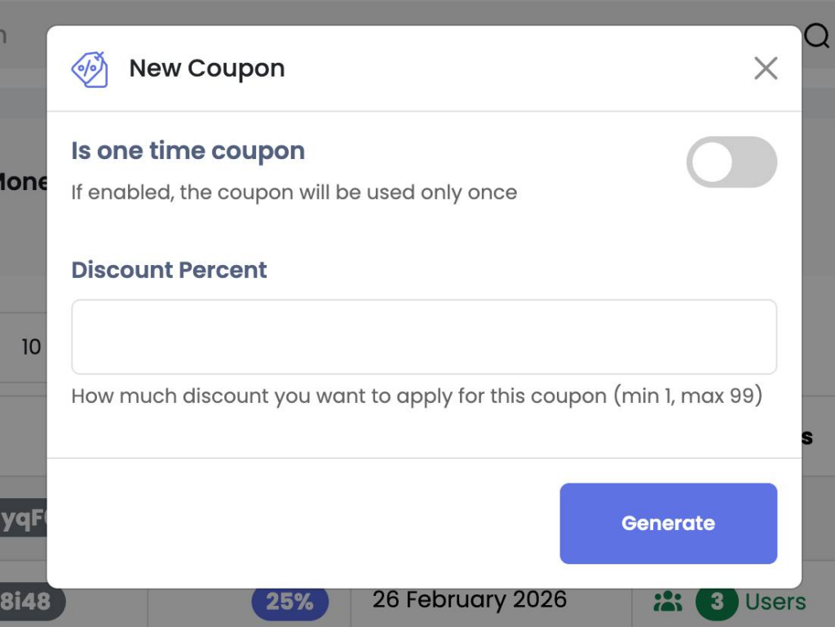Click the coupon tag icon in dialog header
This screenshot has height=627, width=835.
[89, 69]
